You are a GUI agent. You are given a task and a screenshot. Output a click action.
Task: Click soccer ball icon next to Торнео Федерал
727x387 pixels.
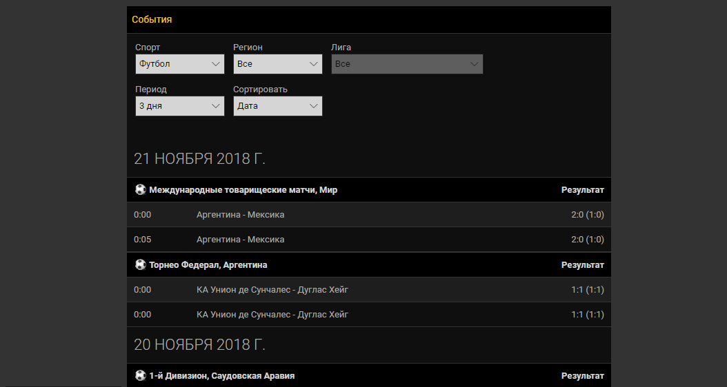tap(141, 265)
